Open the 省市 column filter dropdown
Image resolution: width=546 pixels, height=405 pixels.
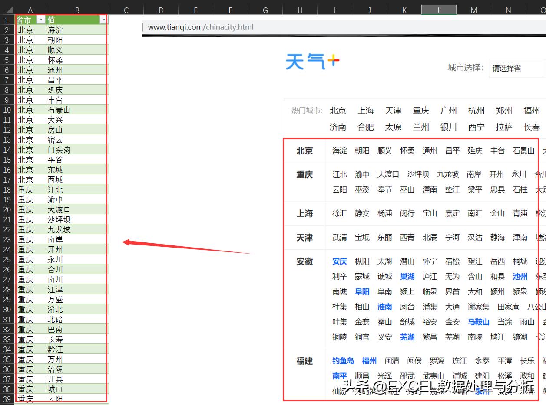[40, 20]
